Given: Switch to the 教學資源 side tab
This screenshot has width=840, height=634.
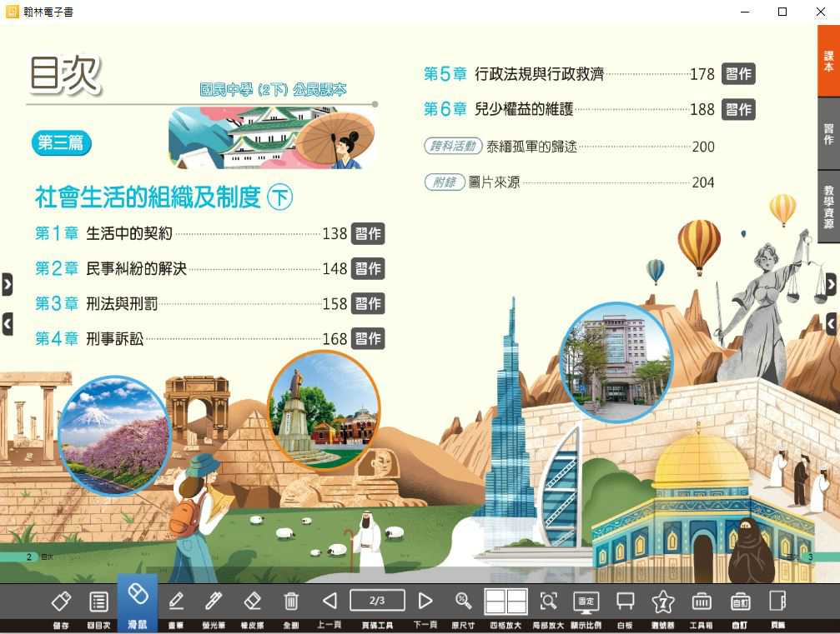Looking at the screenshot, I should point(828,207).
